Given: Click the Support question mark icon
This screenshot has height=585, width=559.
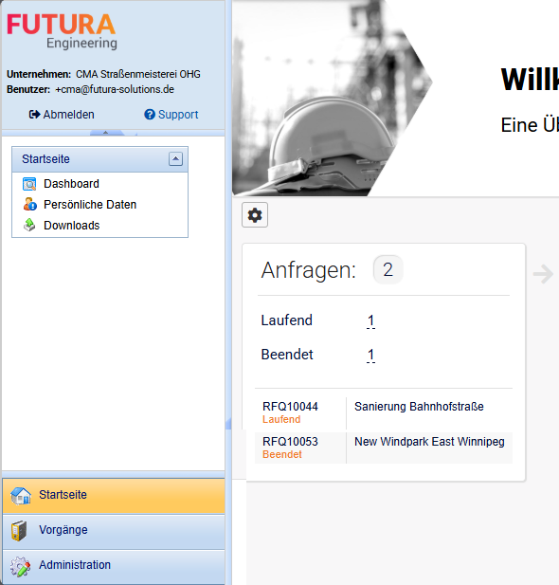Looking at the screenshot, I should pos(150,115).
